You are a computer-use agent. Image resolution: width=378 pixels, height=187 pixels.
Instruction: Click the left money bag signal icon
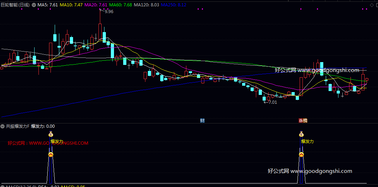point(51,134)
